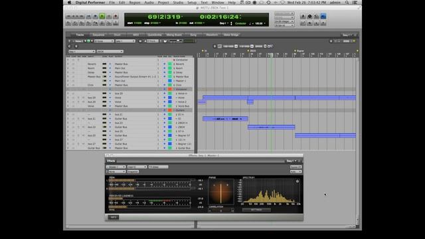Toggle play-enable dot for Guitar Bus track

(164, 148)
